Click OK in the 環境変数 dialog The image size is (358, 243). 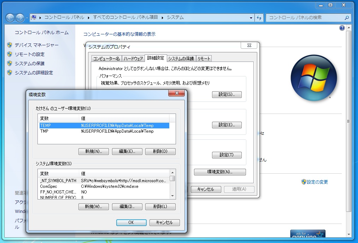(131, 222)
